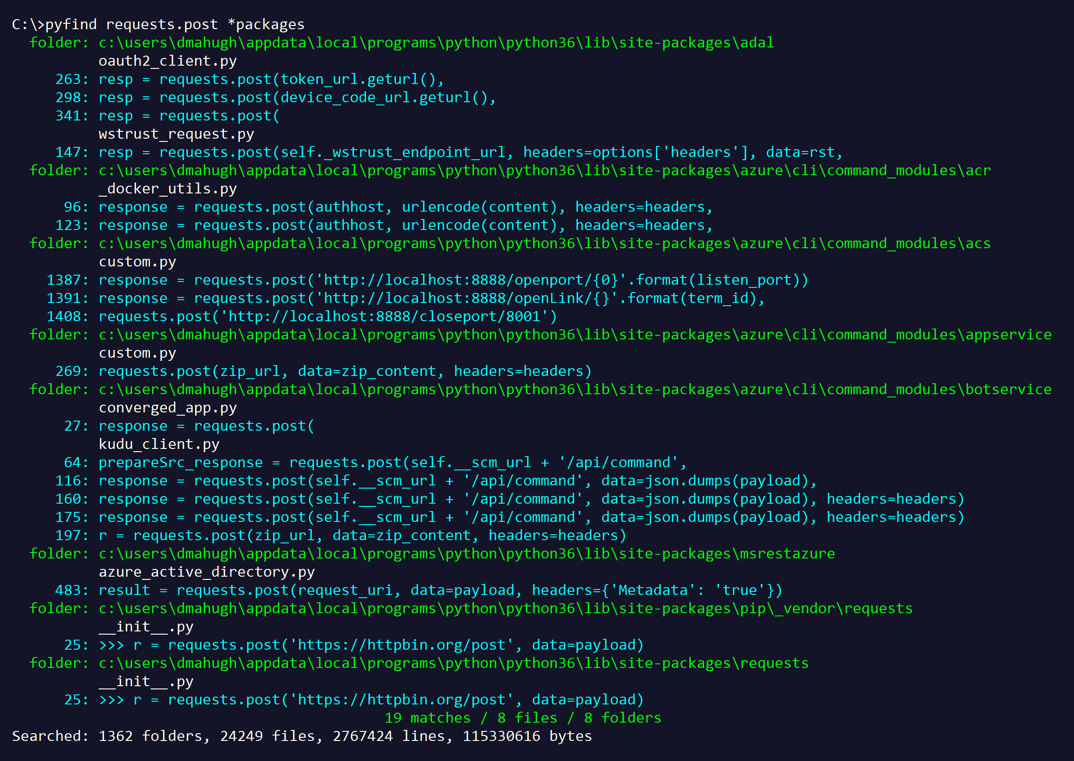1074x761 pixels.
Task: Click line 269 requests.post(zip_url
Action: pos(323,371)
